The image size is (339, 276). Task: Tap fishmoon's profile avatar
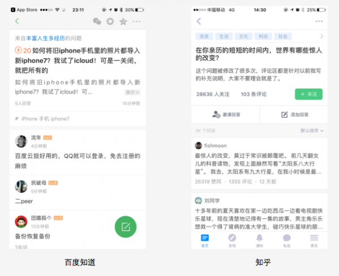pos(199,144)
